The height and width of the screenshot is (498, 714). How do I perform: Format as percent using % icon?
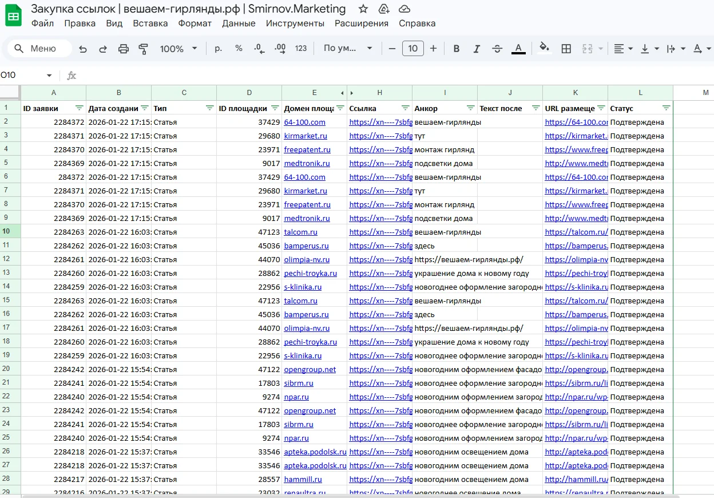click(239, 49)
